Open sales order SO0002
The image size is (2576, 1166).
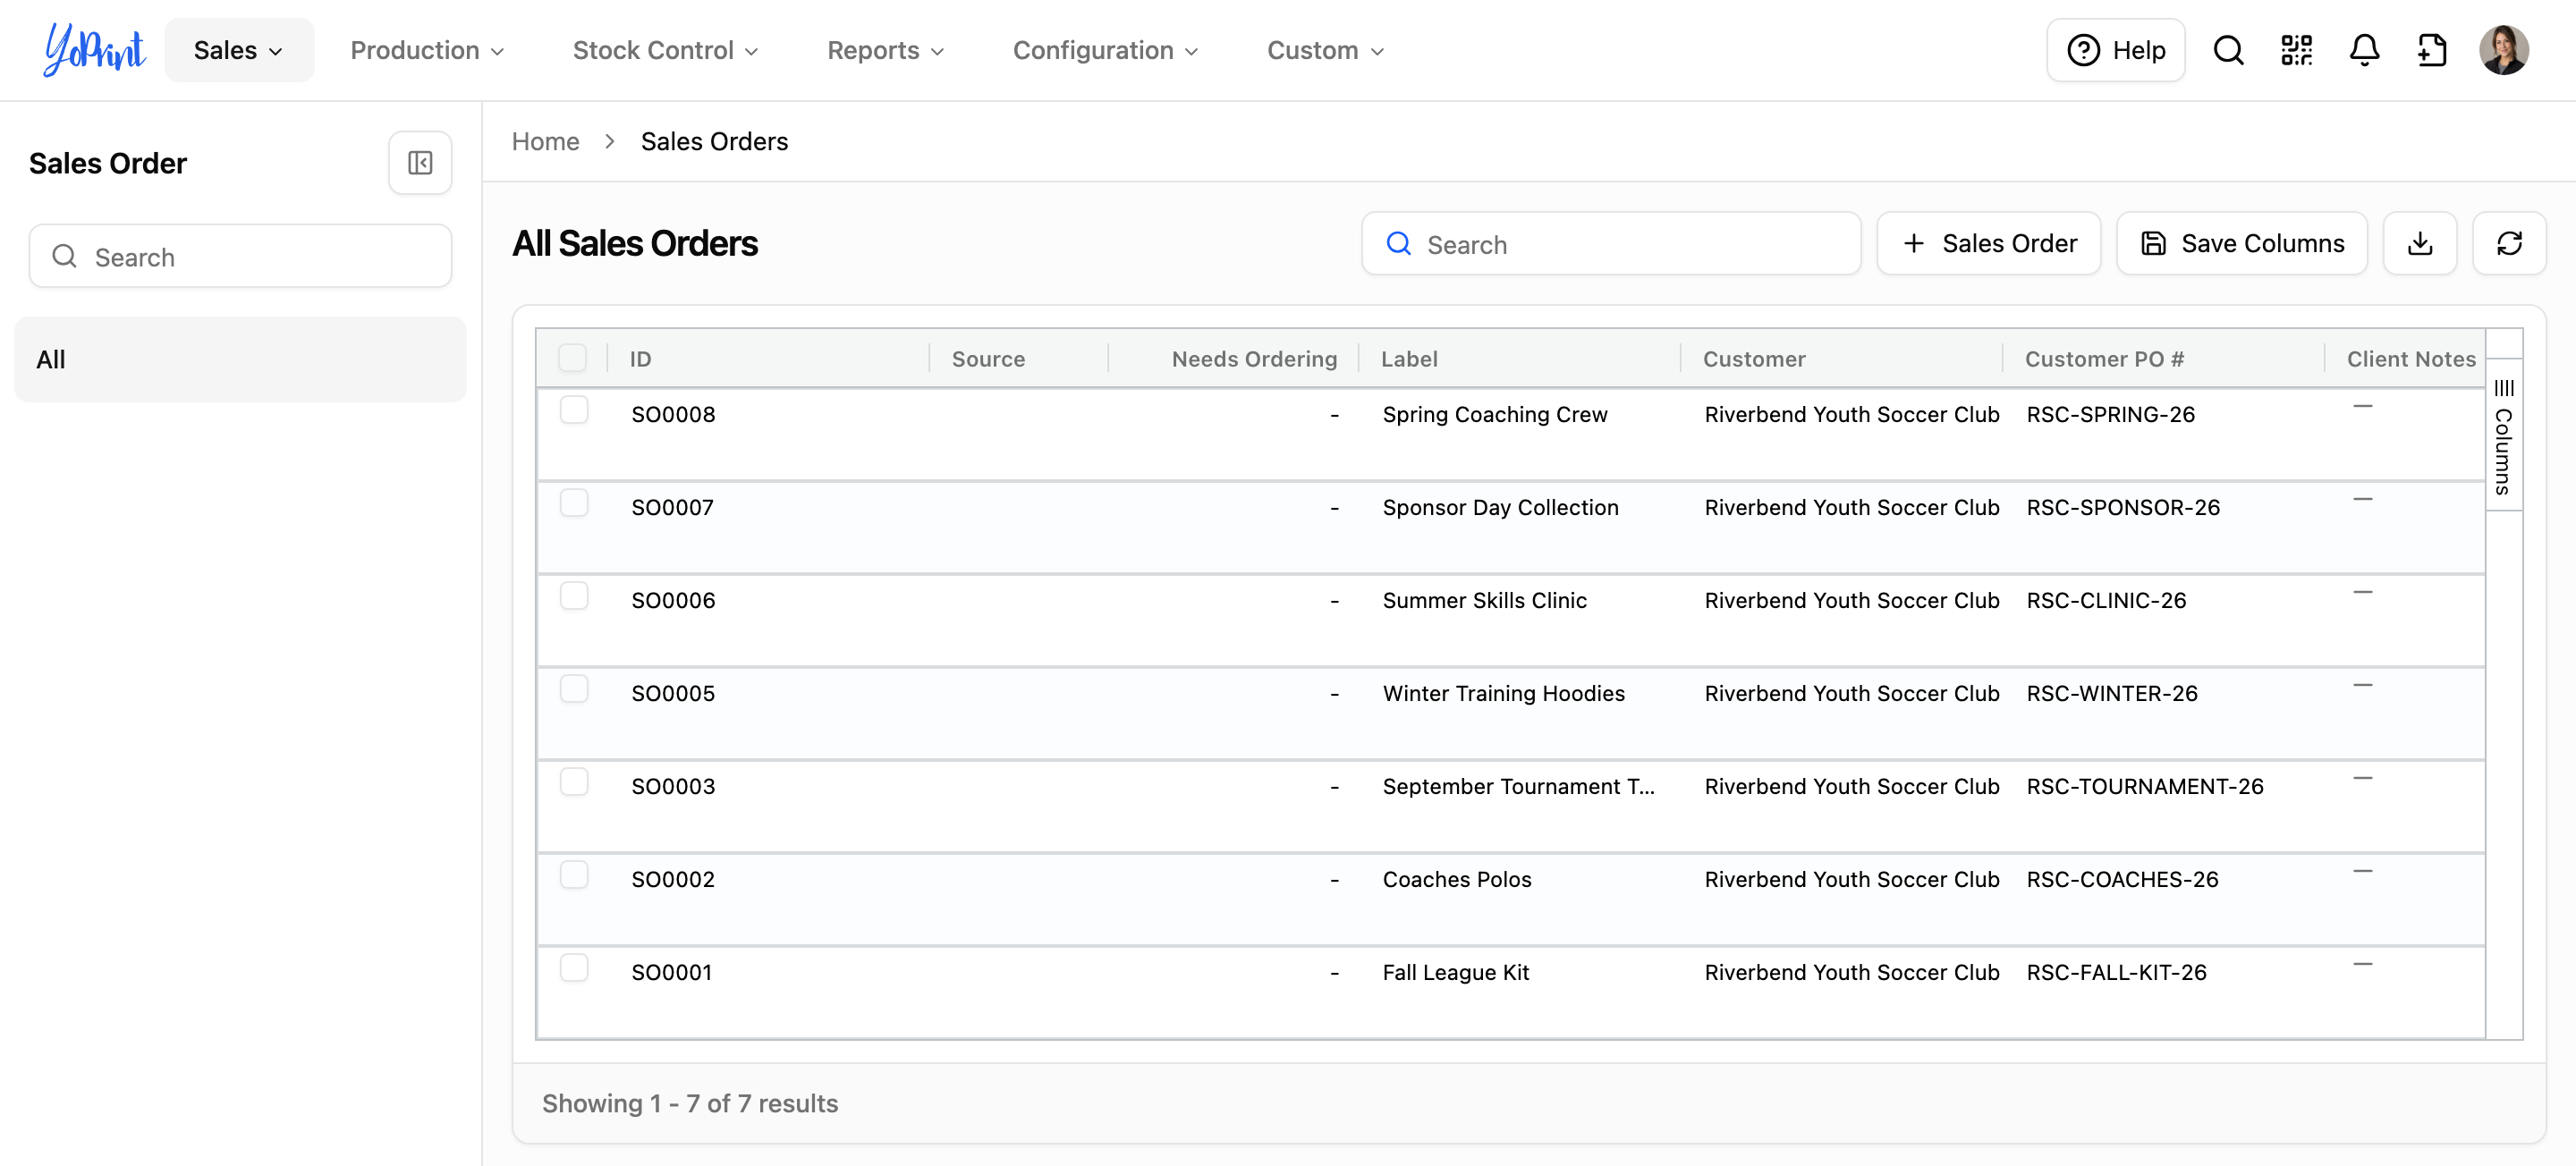click(673, 879)
